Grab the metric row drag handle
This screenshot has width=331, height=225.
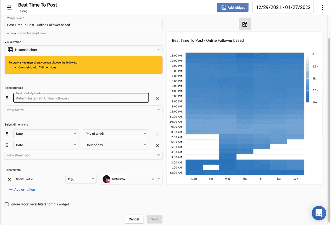(7, 98)
